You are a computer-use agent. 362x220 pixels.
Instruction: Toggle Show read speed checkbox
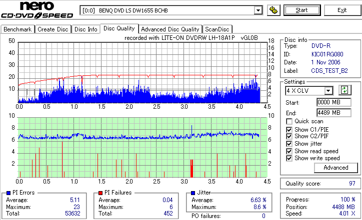[289, 151]
